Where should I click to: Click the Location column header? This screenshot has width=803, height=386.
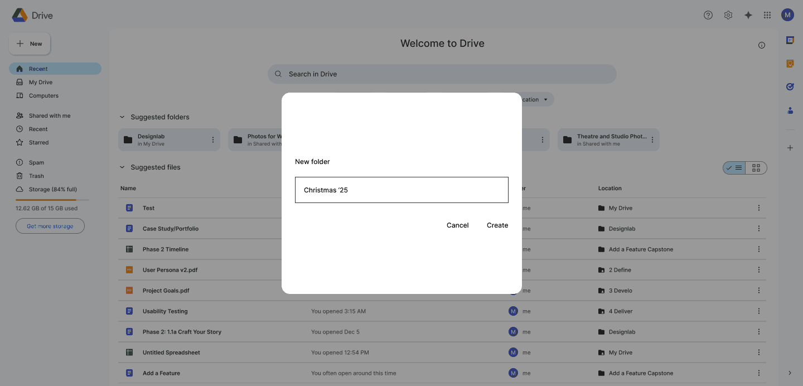tap(610, 189)
